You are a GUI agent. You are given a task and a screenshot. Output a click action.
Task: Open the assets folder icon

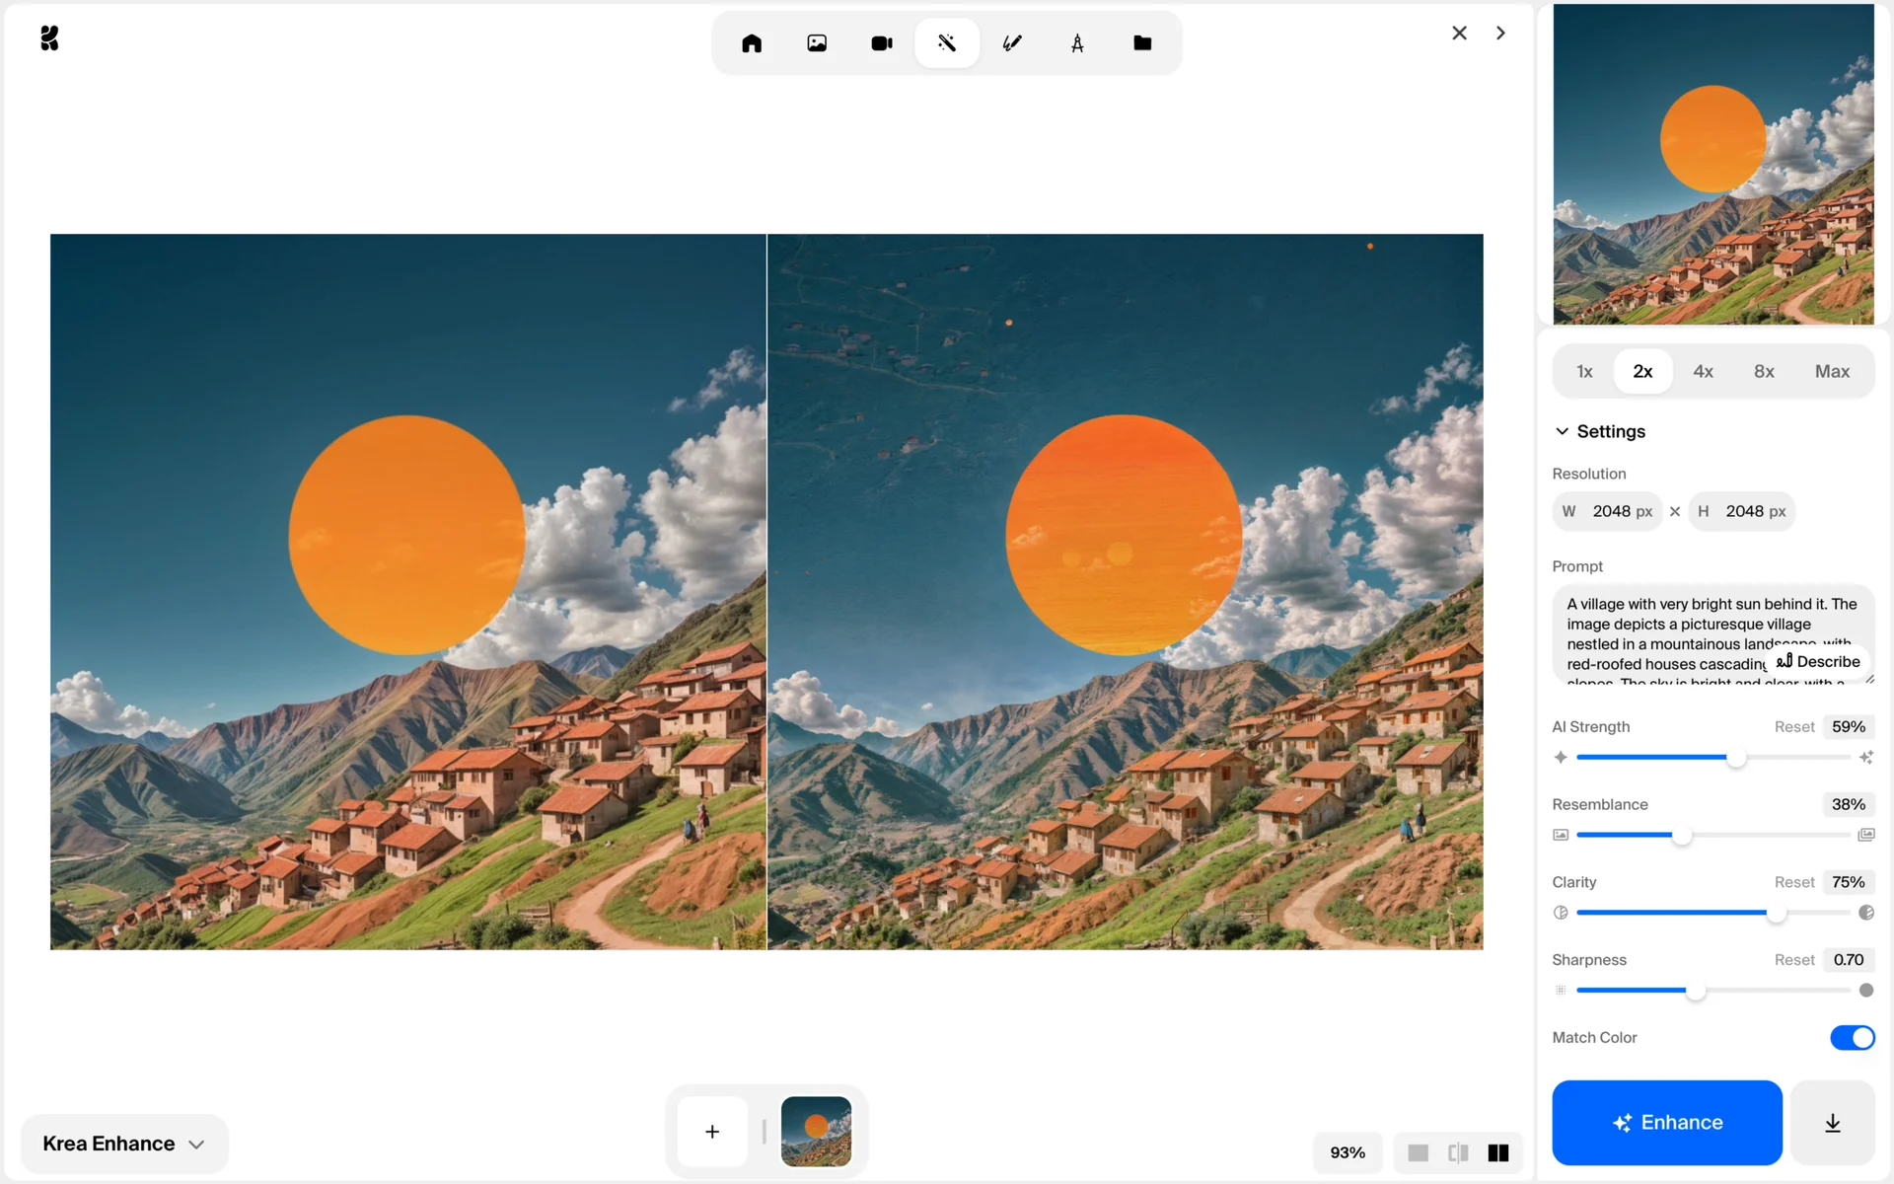[1142, 43]
